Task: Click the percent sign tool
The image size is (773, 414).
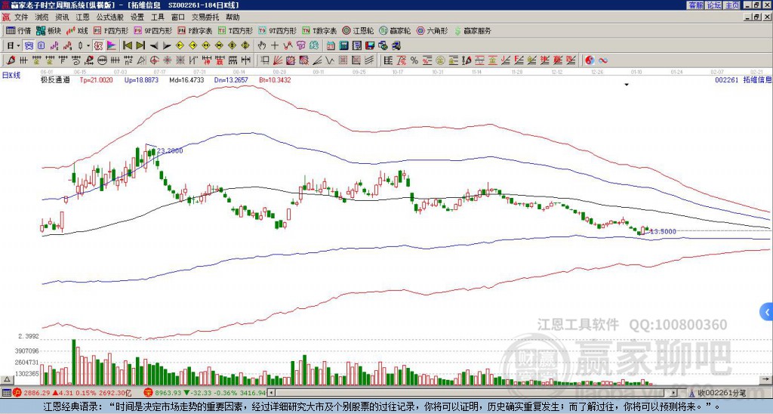Action: click(414, 60)
